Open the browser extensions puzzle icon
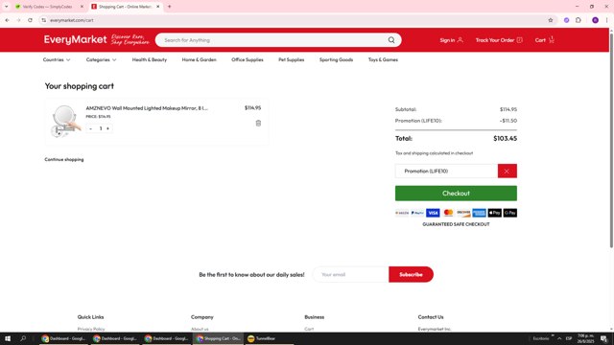The width and height of the screenshot is (614, 345). click(x=579, y=20)
